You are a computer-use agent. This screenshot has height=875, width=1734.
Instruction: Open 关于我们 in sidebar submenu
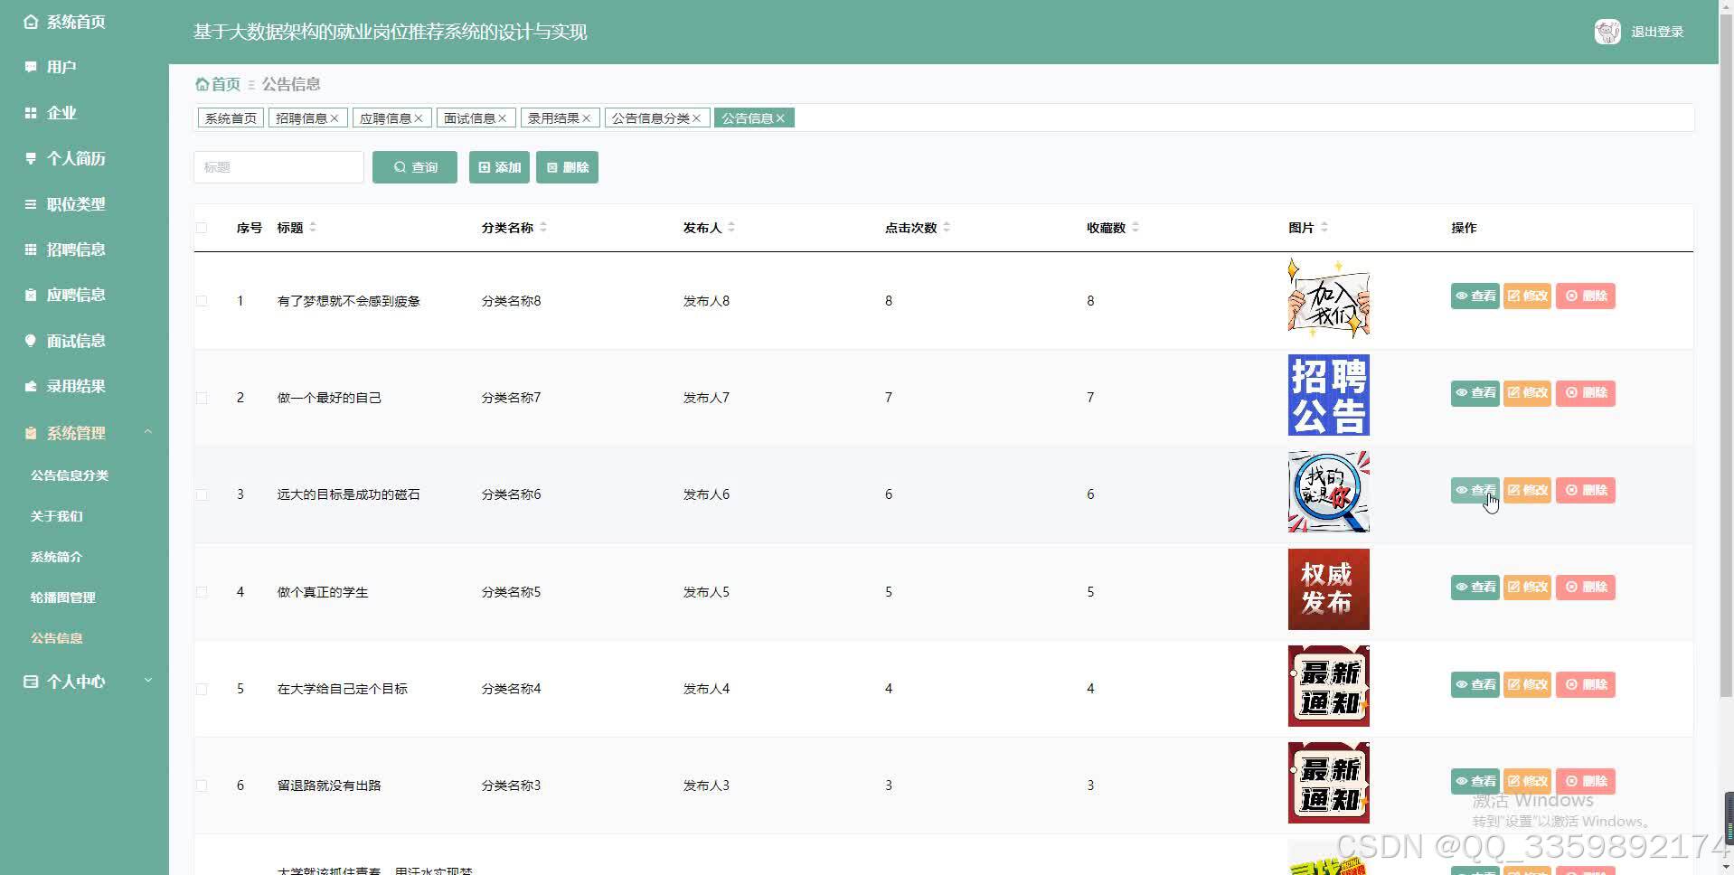pyautogui.click(x=57, y=516)
